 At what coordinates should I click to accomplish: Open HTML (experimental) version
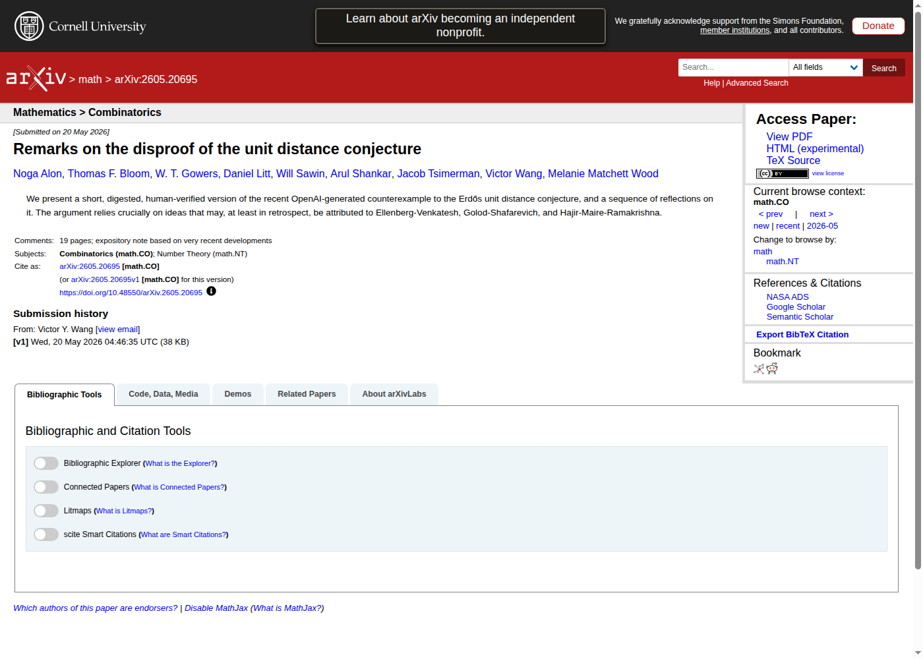pyautogui.click(x=815, y=148)
